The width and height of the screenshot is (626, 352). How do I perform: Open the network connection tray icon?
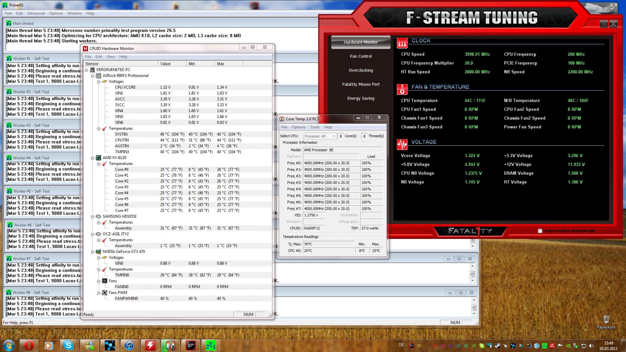[x=584, y=346]
